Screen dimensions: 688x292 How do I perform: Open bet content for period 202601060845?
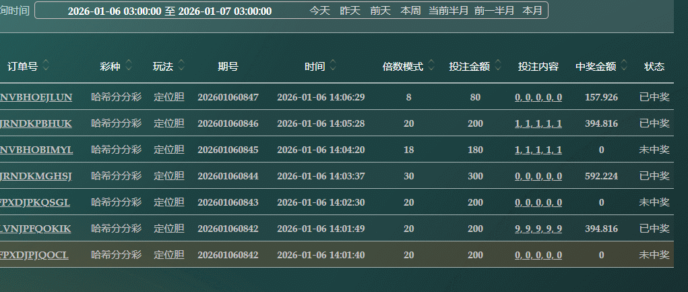[538, 150]
